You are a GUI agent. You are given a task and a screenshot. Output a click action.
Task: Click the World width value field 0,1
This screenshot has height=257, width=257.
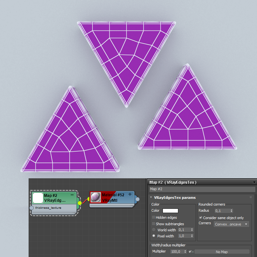point(184,230)
